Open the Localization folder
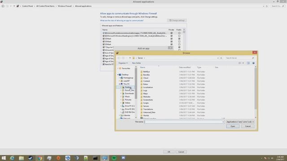Viewport: 287px width, 161px height. (x=148, y=87)
